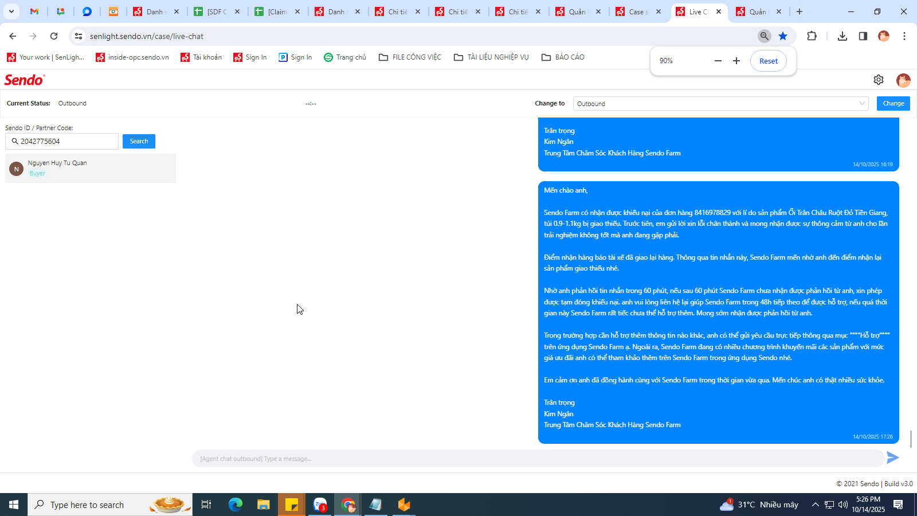Click the browser address bar URL
917x516 pixels.
tap(147, 36)
